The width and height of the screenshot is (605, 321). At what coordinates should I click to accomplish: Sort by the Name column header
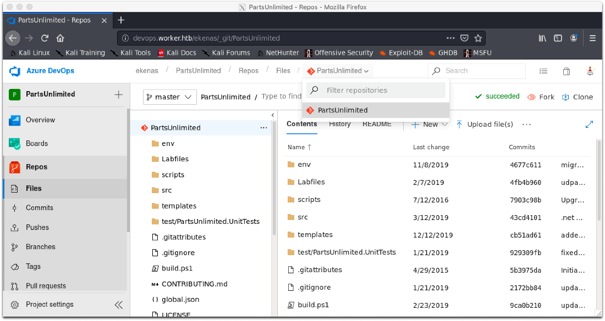coord(299,147)
